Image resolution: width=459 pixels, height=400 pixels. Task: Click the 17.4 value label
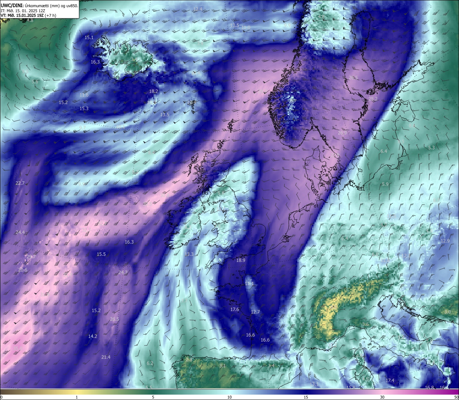tap(390, 381)
